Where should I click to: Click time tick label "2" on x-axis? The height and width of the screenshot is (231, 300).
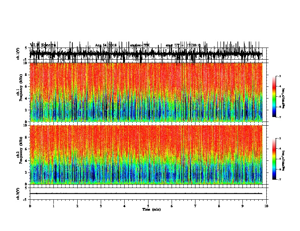77,206
